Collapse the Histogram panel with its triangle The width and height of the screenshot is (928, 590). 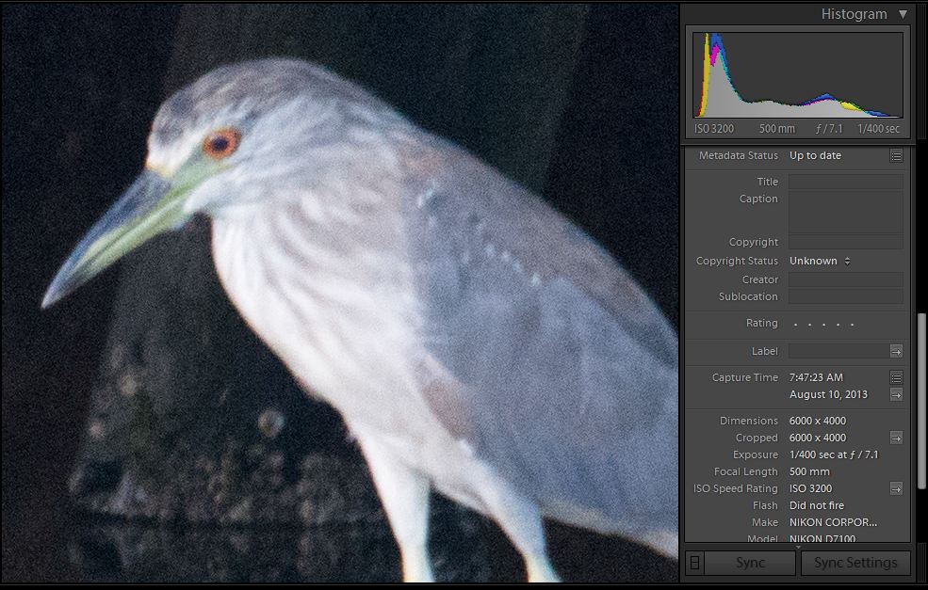903,14
